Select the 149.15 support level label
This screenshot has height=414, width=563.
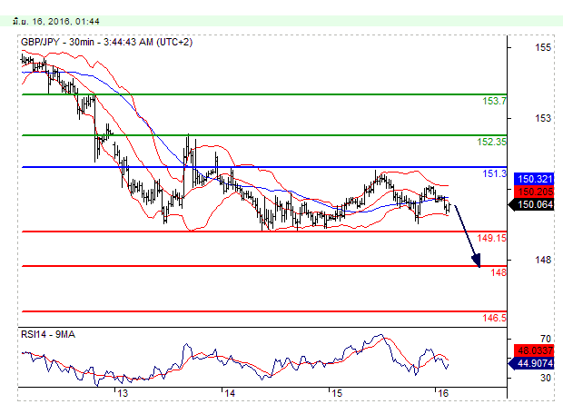pyautogui.click(x=491, y=238)
